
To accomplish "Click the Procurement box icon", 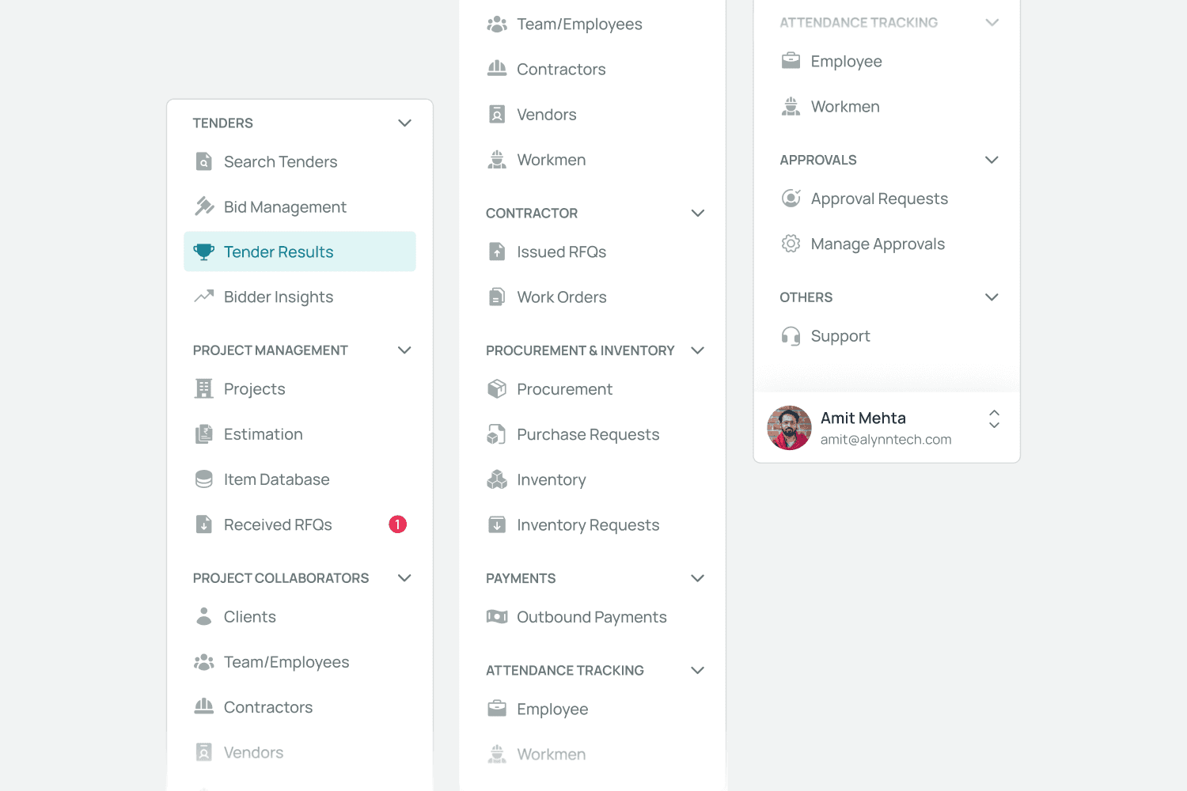I will (x=497, y=388).
